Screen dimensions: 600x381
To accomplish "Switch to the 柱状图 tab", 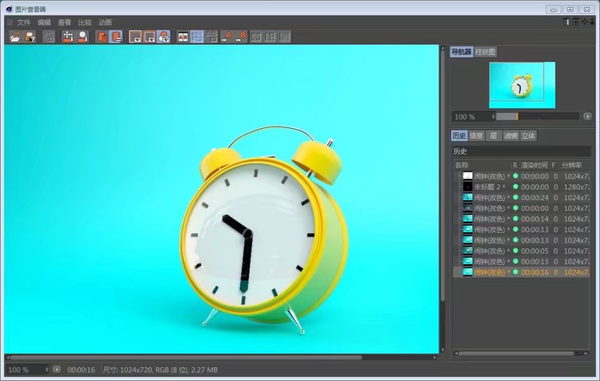I will (x=485, y=52).
